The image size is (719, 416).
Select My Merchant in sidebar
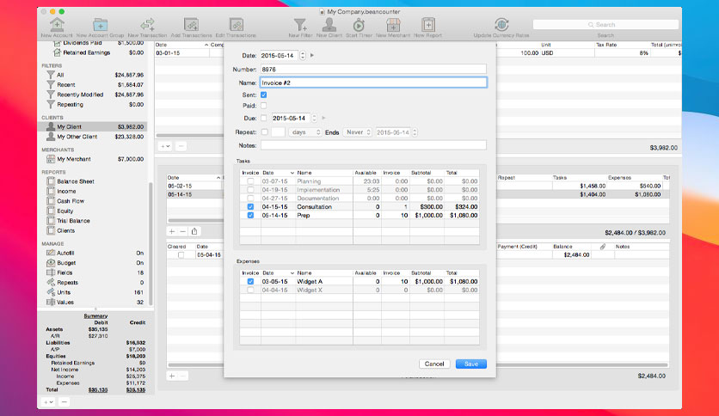click(x=95, y=159)
